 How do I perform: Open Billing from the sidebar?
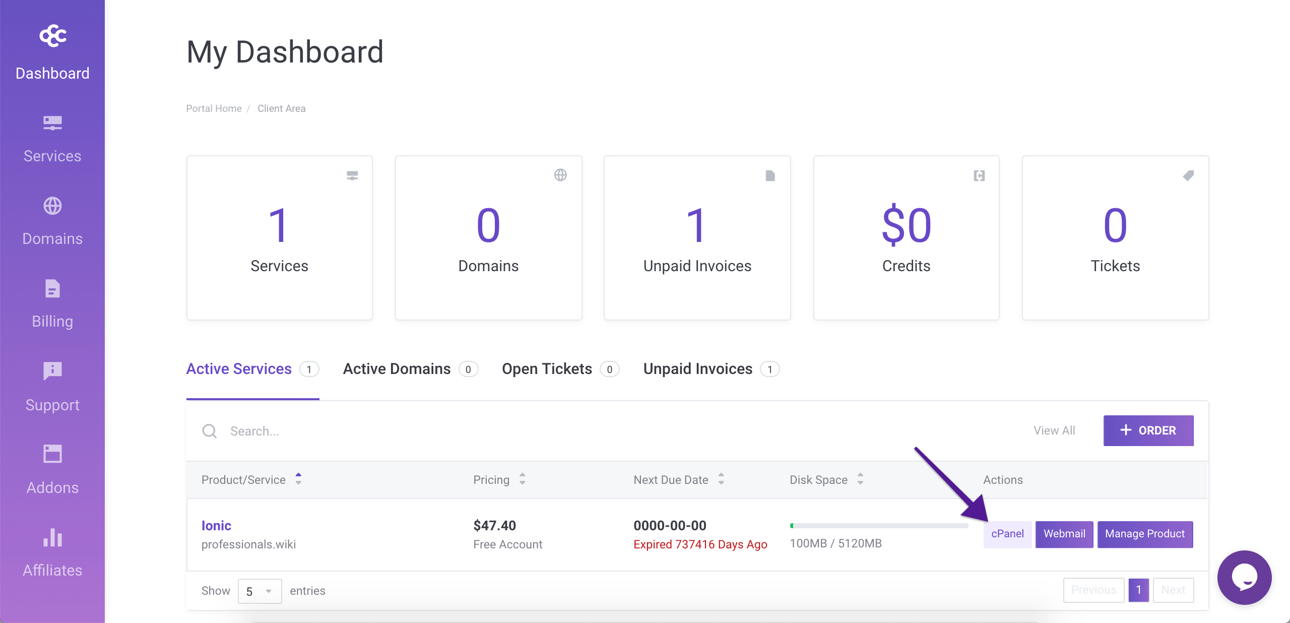tap(52, 302)
